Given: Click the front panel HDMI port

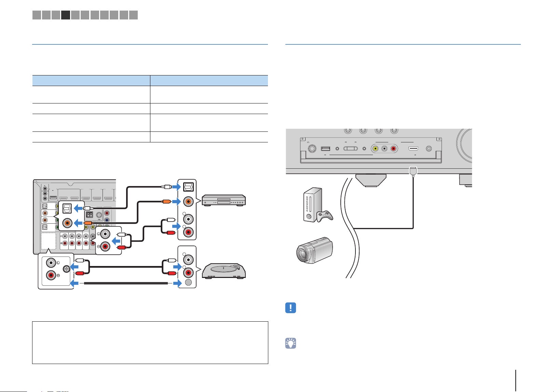Looking at the screenshot, I should click(414, 149).
